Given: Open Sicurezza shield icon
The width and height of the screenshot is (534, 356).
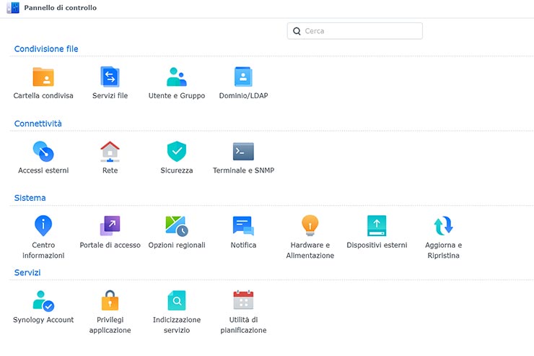Looking at the screenshot, I should tap(177, 152).
